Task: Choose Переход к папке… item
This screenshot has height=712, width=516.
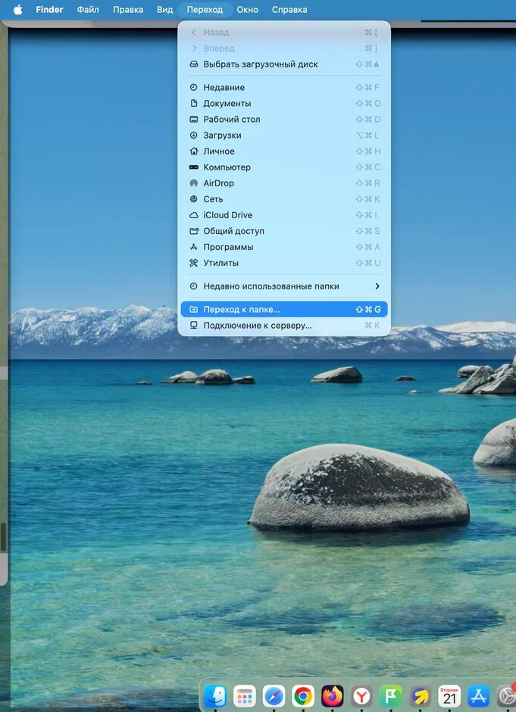Action: [x=284, y=309]
